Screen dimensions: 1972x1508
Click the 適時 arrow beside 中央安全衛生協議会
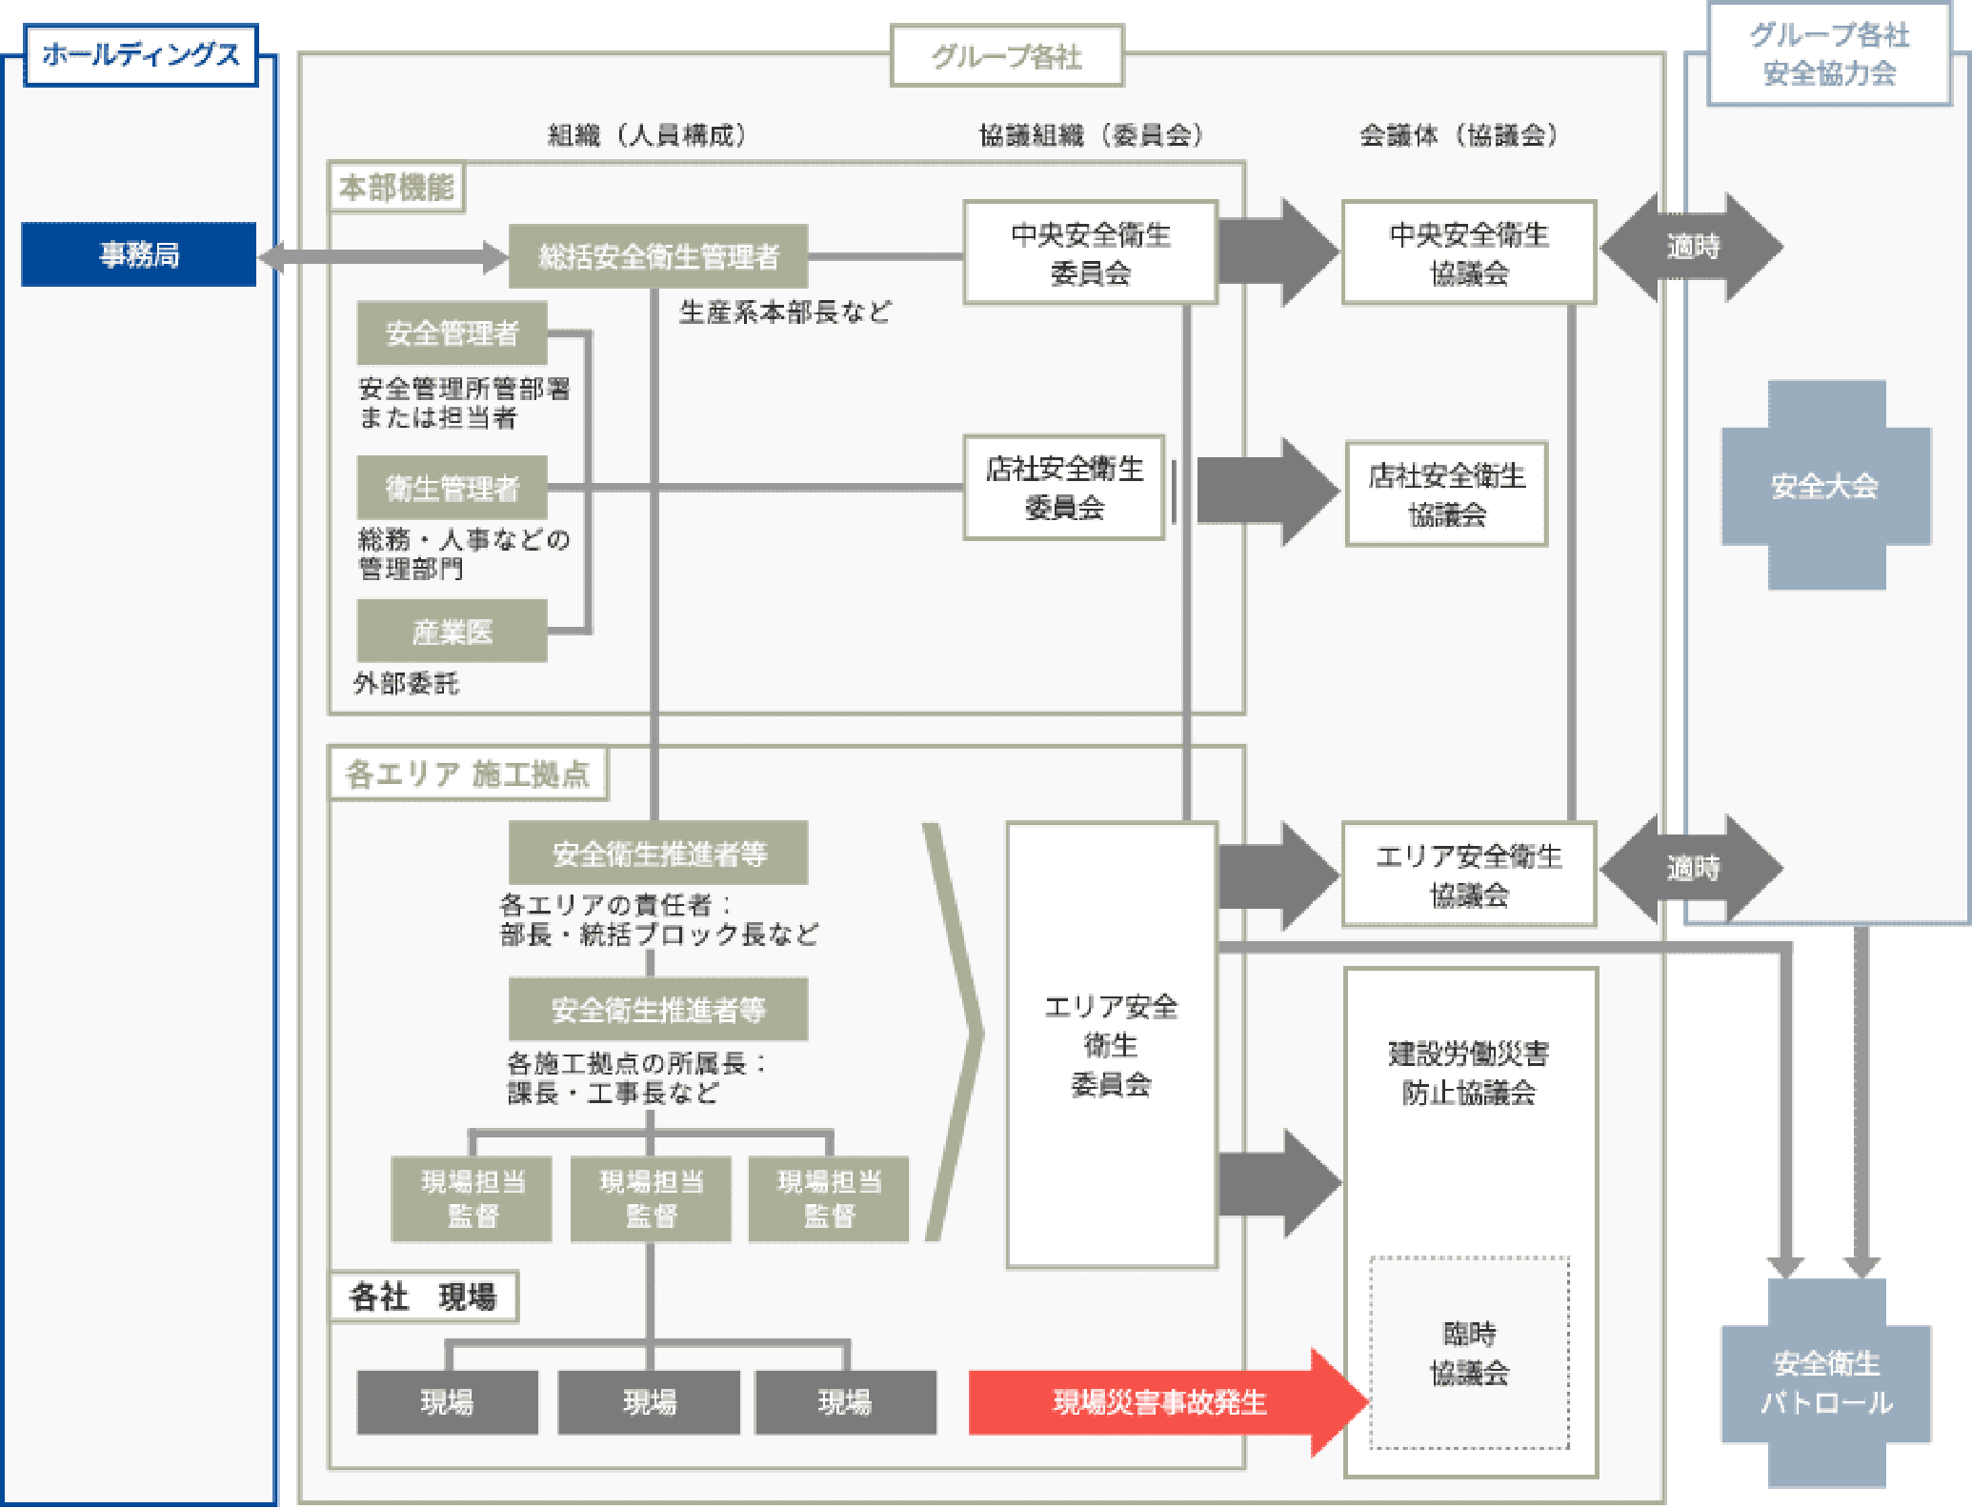click(x=1692, y=248)
